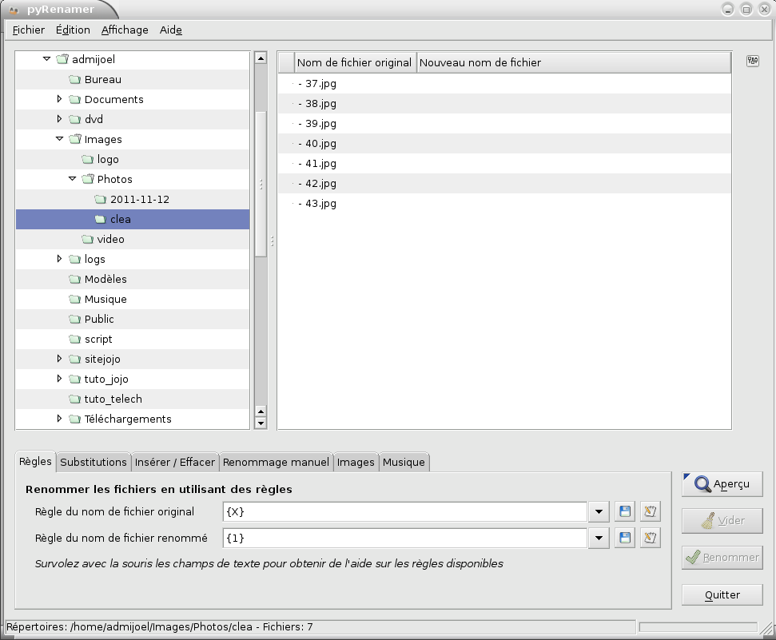Save the renamed filename rule pattern
The width and height of the screenshot is (776, 640).
[625, 539]
